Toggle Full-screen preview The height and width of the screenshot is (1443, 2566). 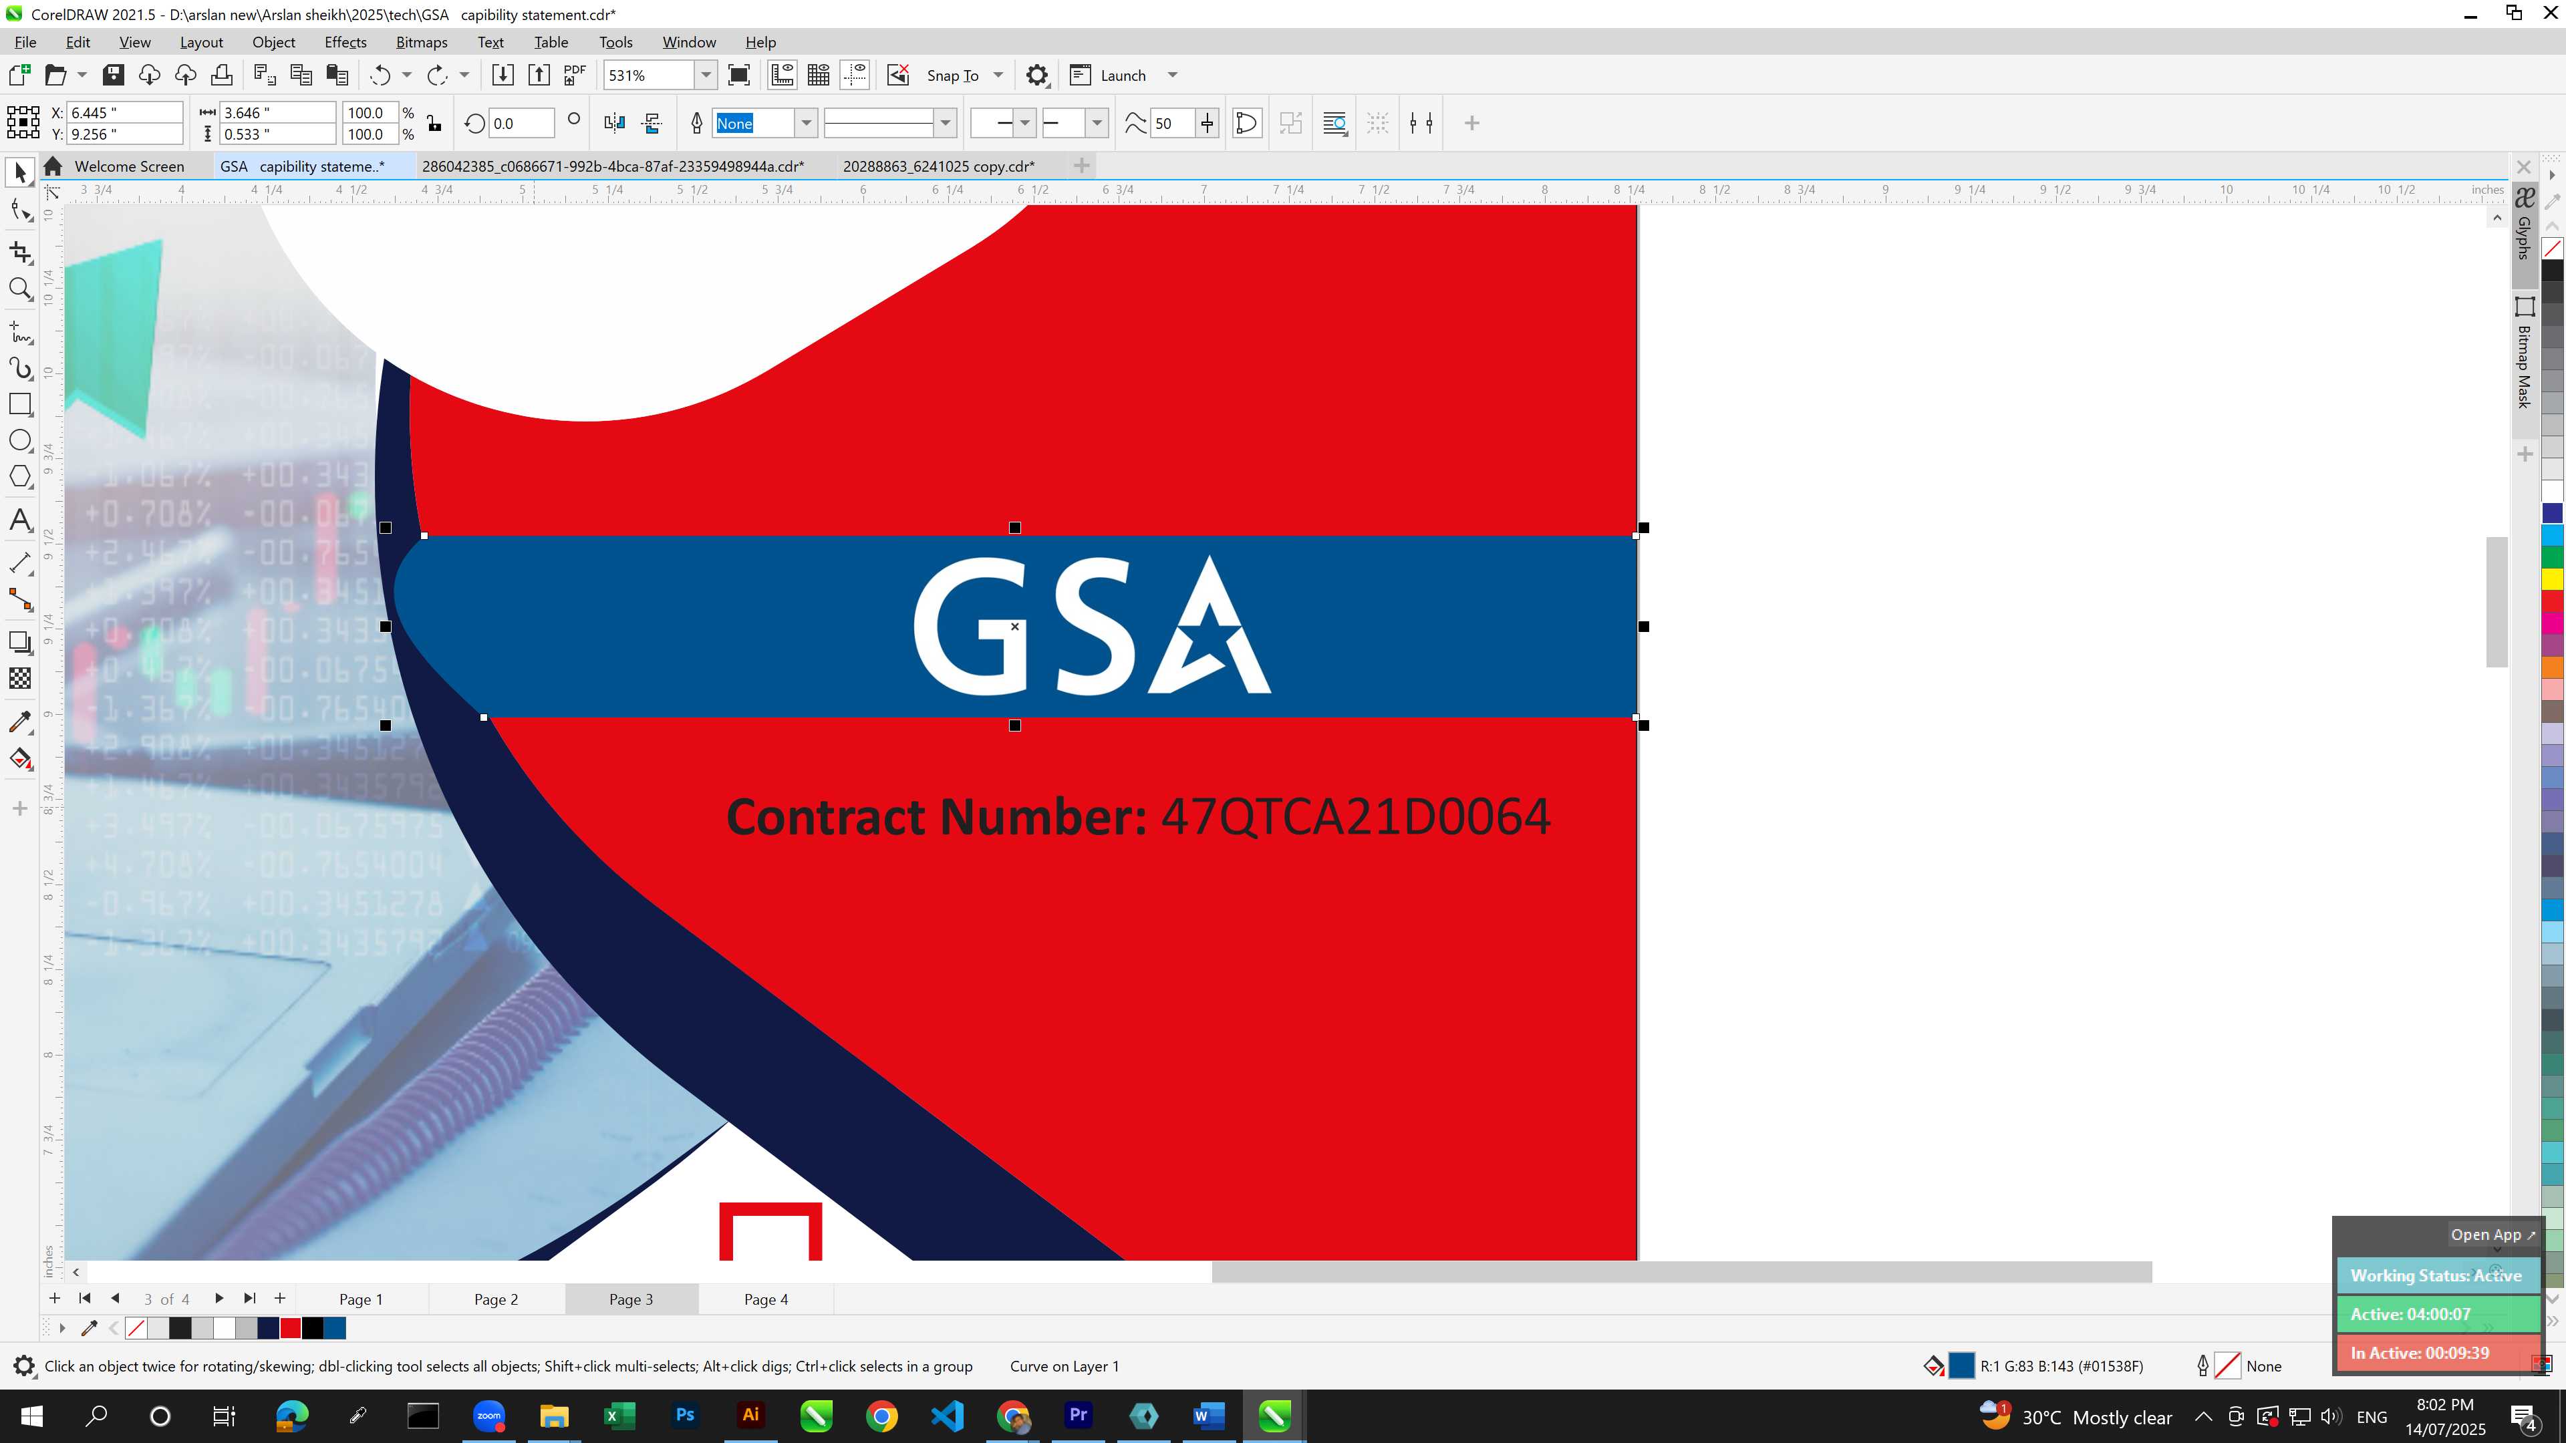tap(739, 75)
